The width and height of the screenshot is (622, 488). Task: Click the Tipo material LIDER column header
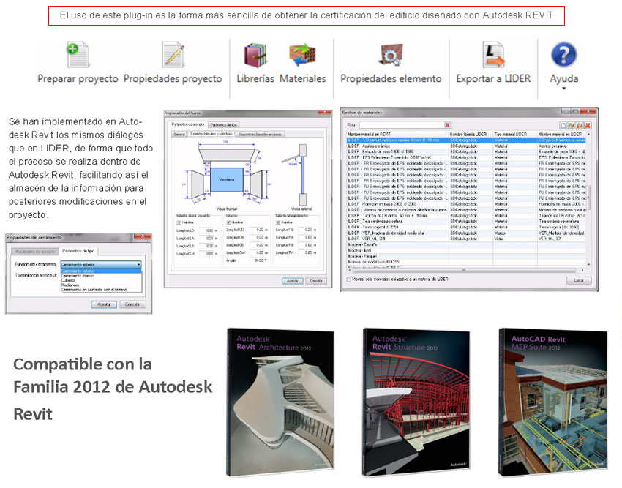514,134
